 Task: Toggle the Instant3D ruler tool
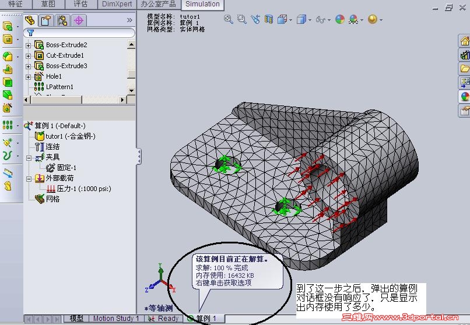click(8, 172)
